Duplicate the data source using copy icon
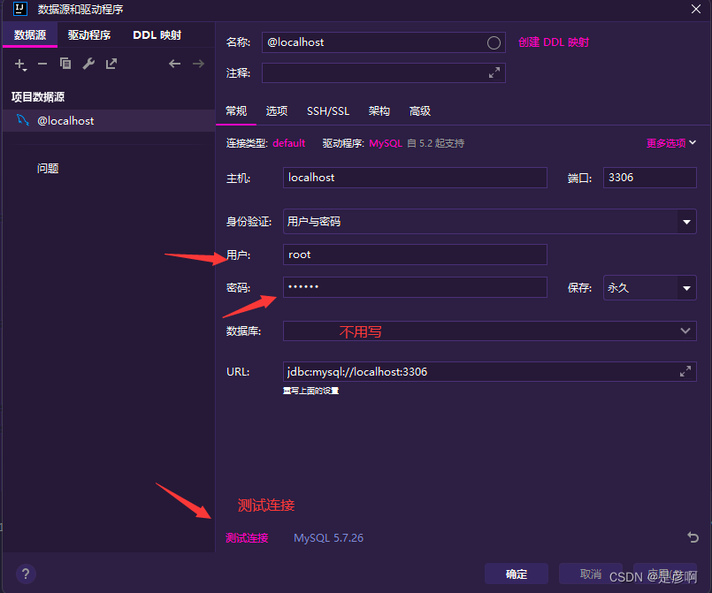712x593 pixels. (x=65, y=64)
